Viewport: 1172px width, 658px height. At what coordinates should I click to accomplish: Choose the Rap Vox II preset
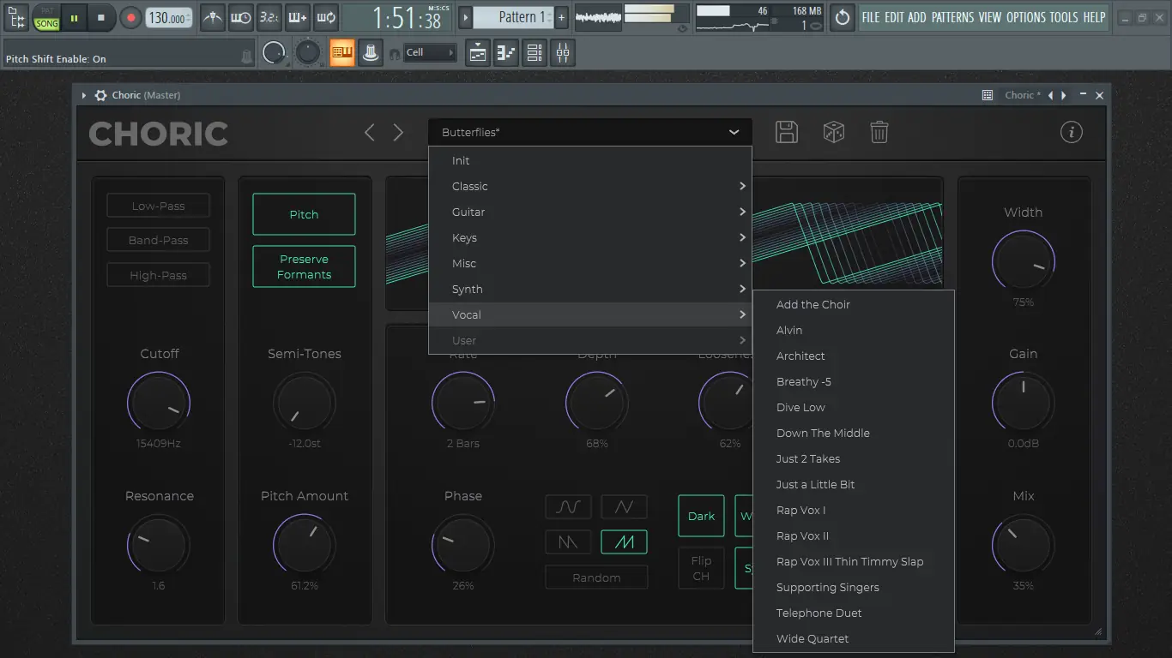click(x=802, y=535)
